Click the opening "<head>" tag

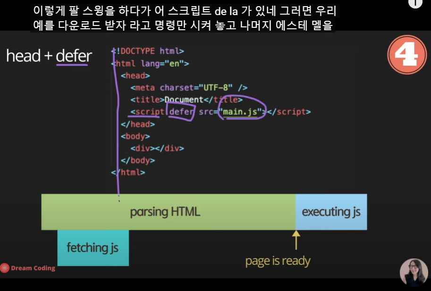(x=135, y=75)
